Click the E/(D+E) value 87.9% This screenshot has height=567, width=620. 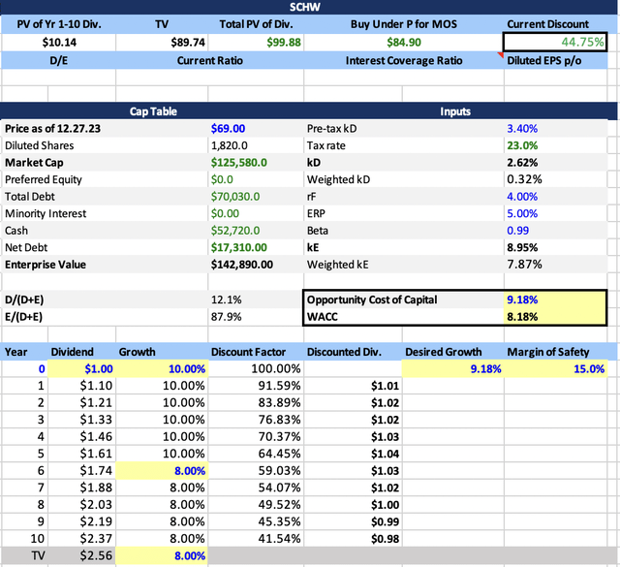pyautogui.click(x=256, y=317)
